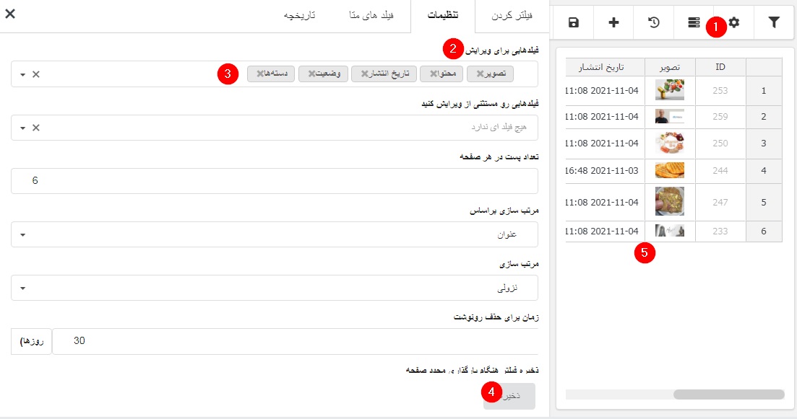This screenshot has width=797, height=419.
Task: Open the sort by عنوان dropdown
Action: (x=275, y=234)
